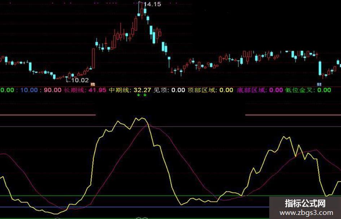This screenshot has height=219, width=341.
Task: Select the 长期线 indicator label
Action: coord(74,90)
